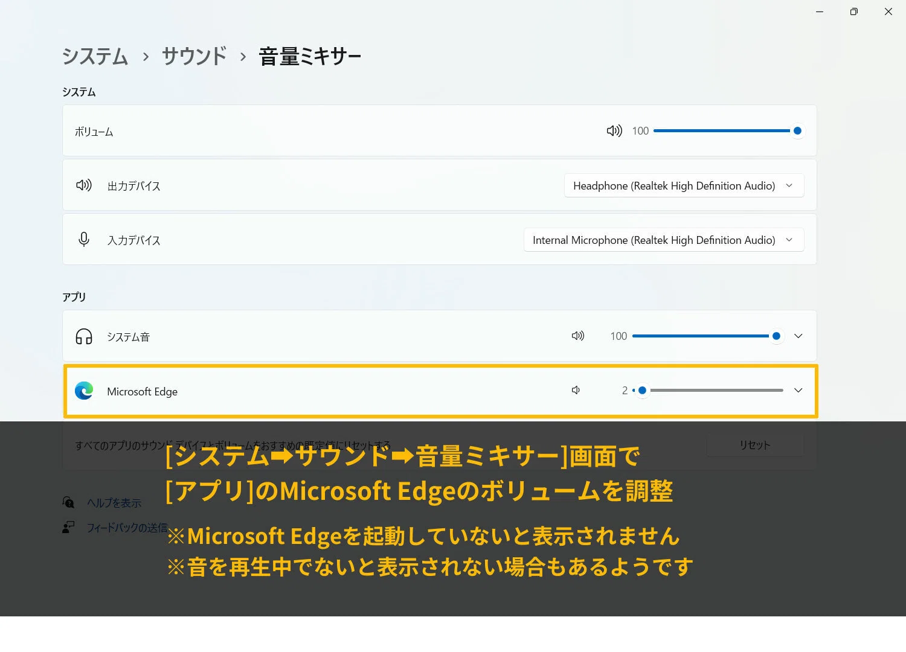Go to システム breadcrumb
Image resolution: width=906 pixels, height=652 pixels.
[95, 56]
